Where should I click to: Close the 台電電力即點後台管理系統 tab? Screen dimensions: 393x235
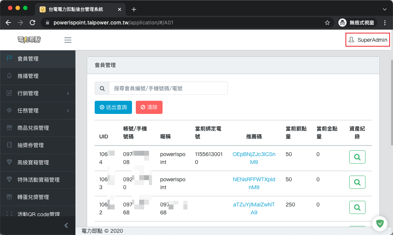click(120, 9)
